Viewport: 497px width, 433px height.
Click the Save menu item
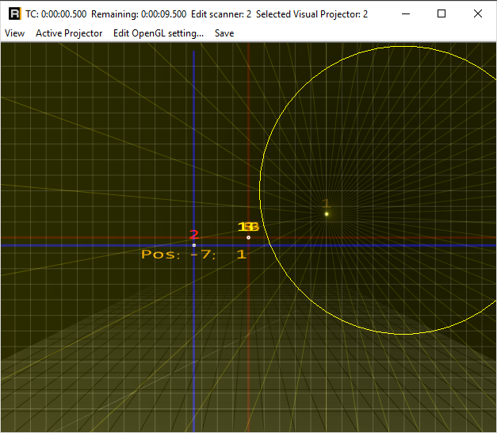coord(224,33)
